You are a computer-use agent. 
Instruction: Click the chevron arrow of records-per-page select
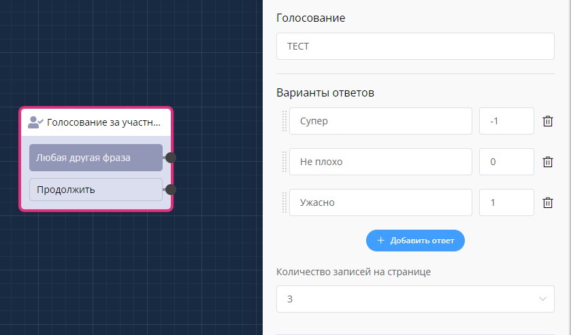pyautogui.click(x=542, y=299)
